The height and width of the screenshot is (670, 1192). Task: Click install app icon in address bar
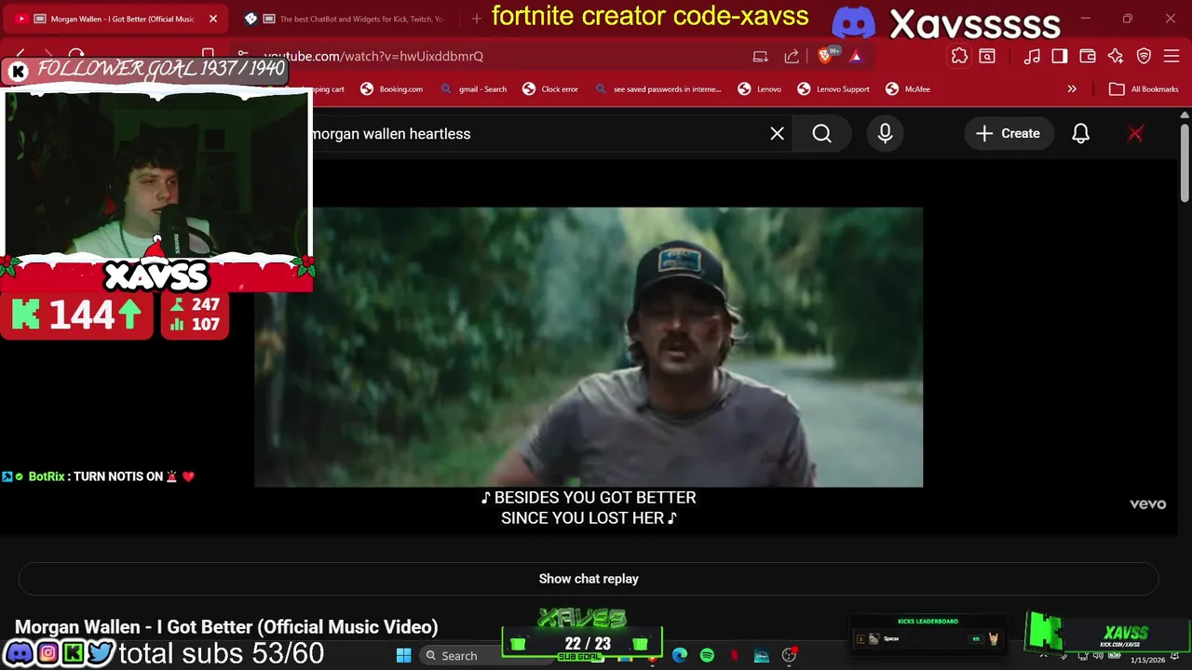761,56
